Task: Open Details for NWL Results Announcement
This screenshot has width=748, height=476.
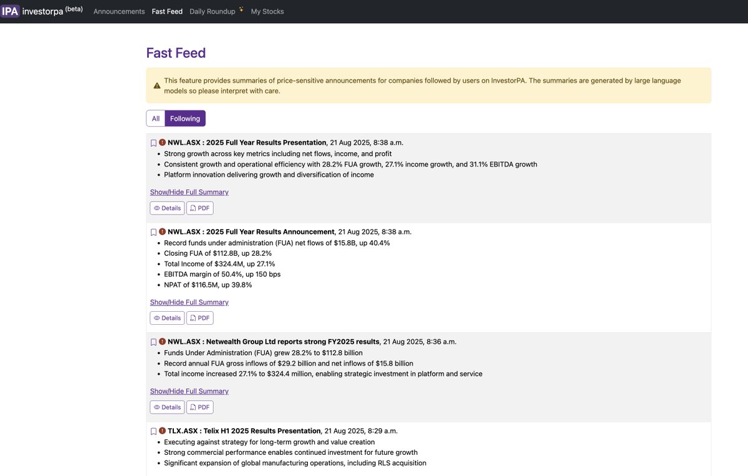Action: pos(167,318)
